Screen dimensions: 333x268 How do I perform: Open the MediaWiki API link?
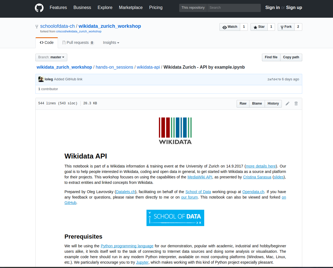(200, 177)
